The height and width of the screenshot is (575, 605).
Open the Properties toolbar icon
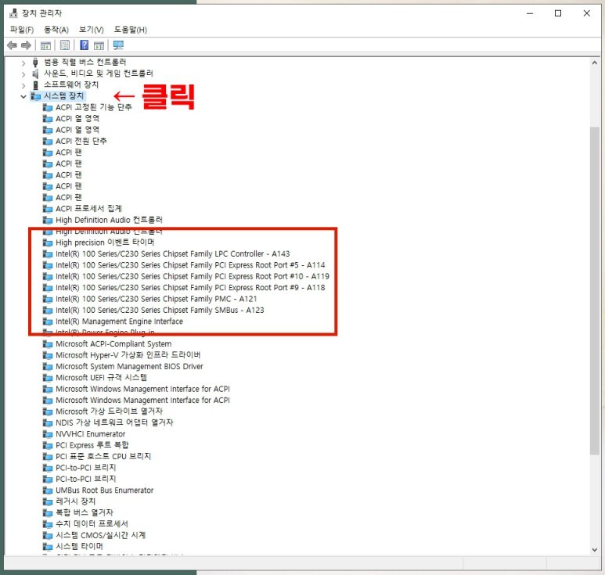[x=65, y=45]
